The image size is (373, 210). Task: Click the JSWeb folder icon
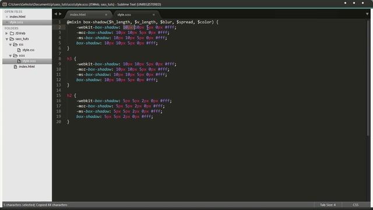12,33
